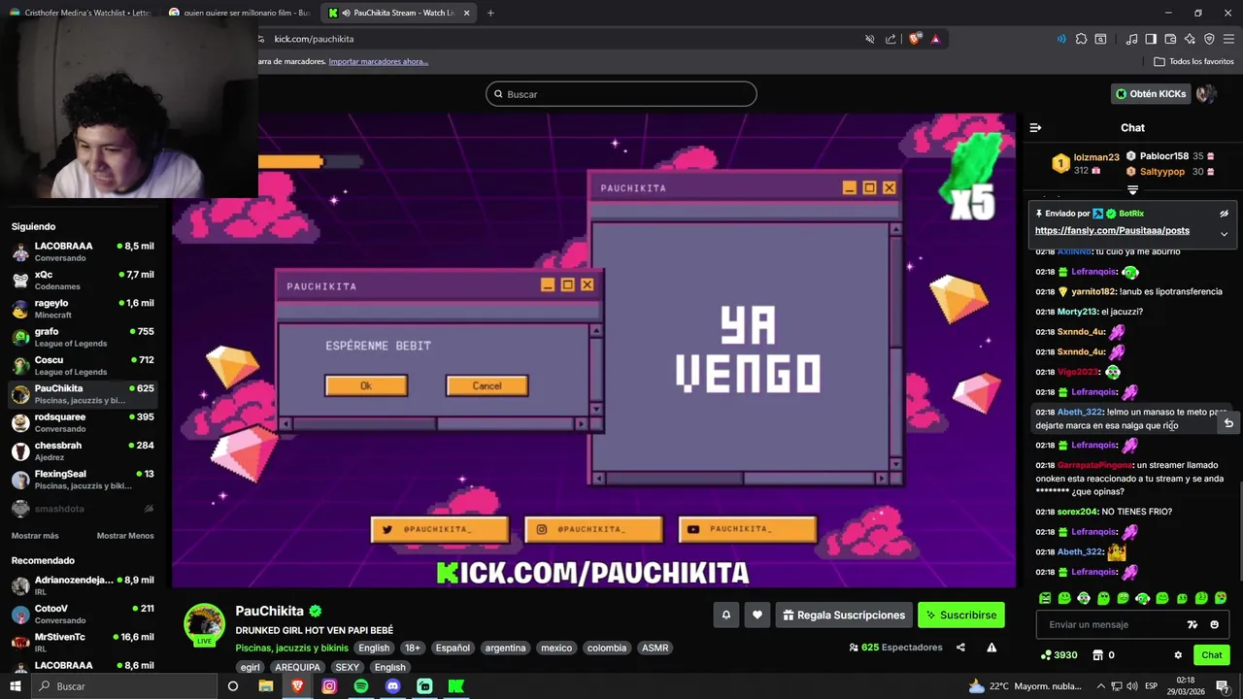
Task: Click the share page icon in address bar
Action: pos(890,39)
